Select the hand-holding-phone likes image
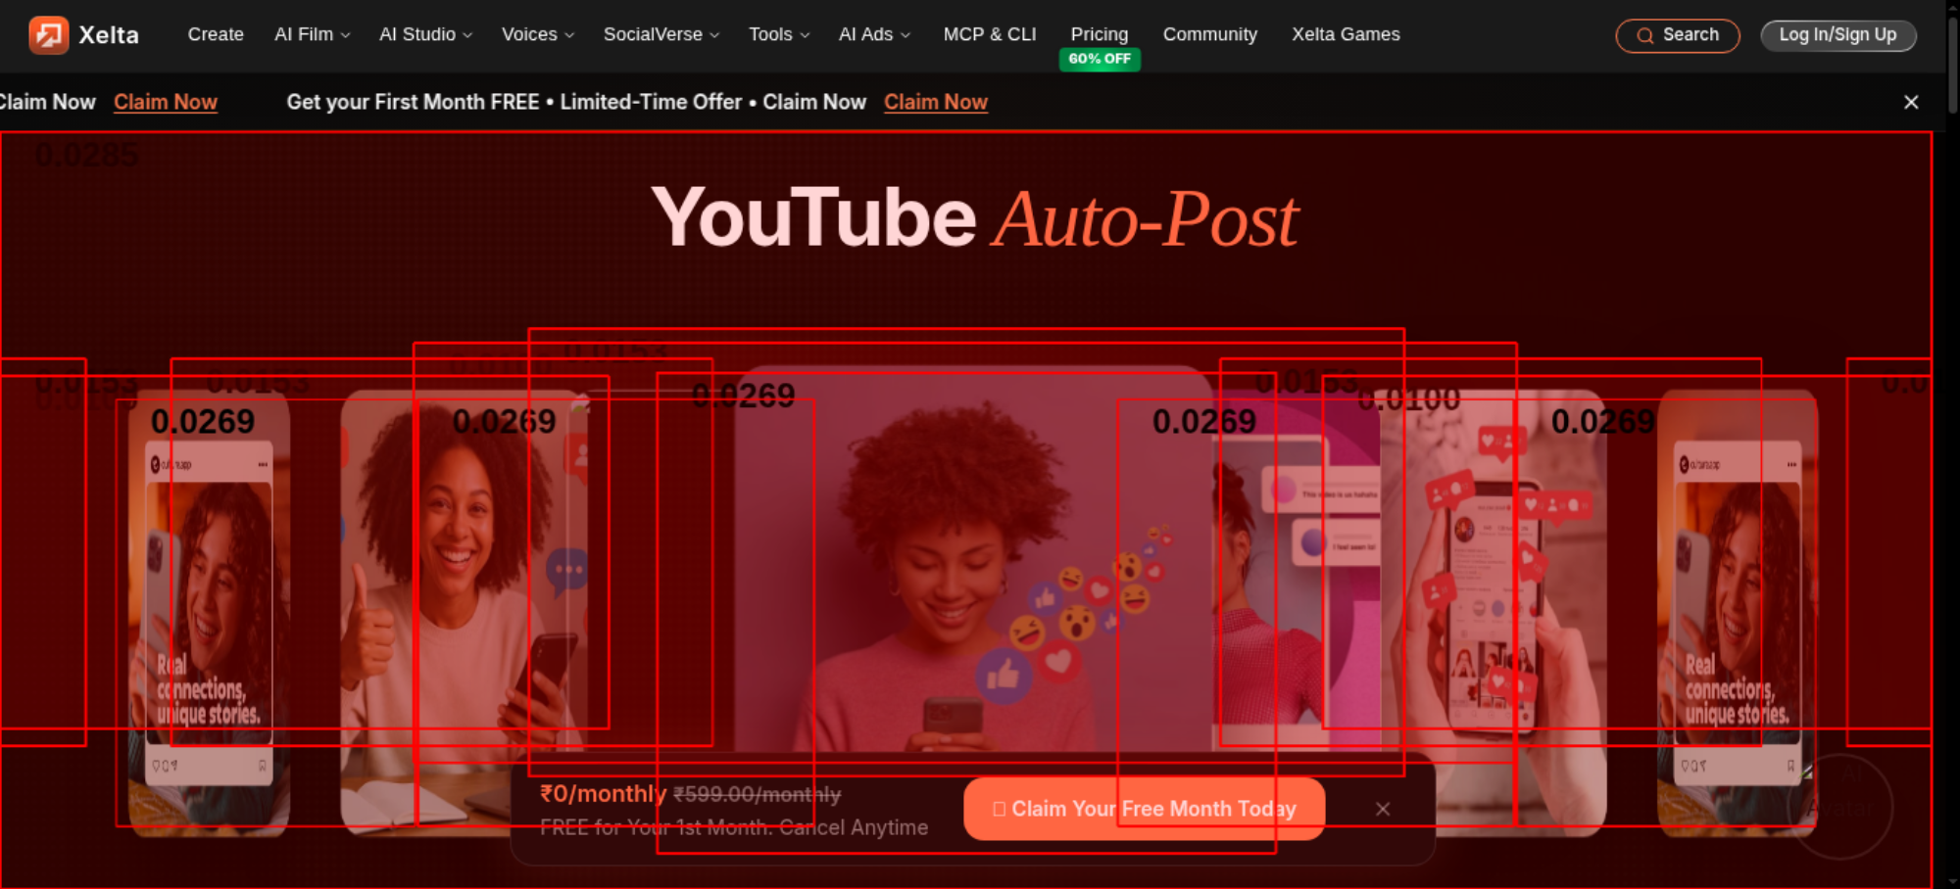The image size is (1960, 889). [1493, 613]
